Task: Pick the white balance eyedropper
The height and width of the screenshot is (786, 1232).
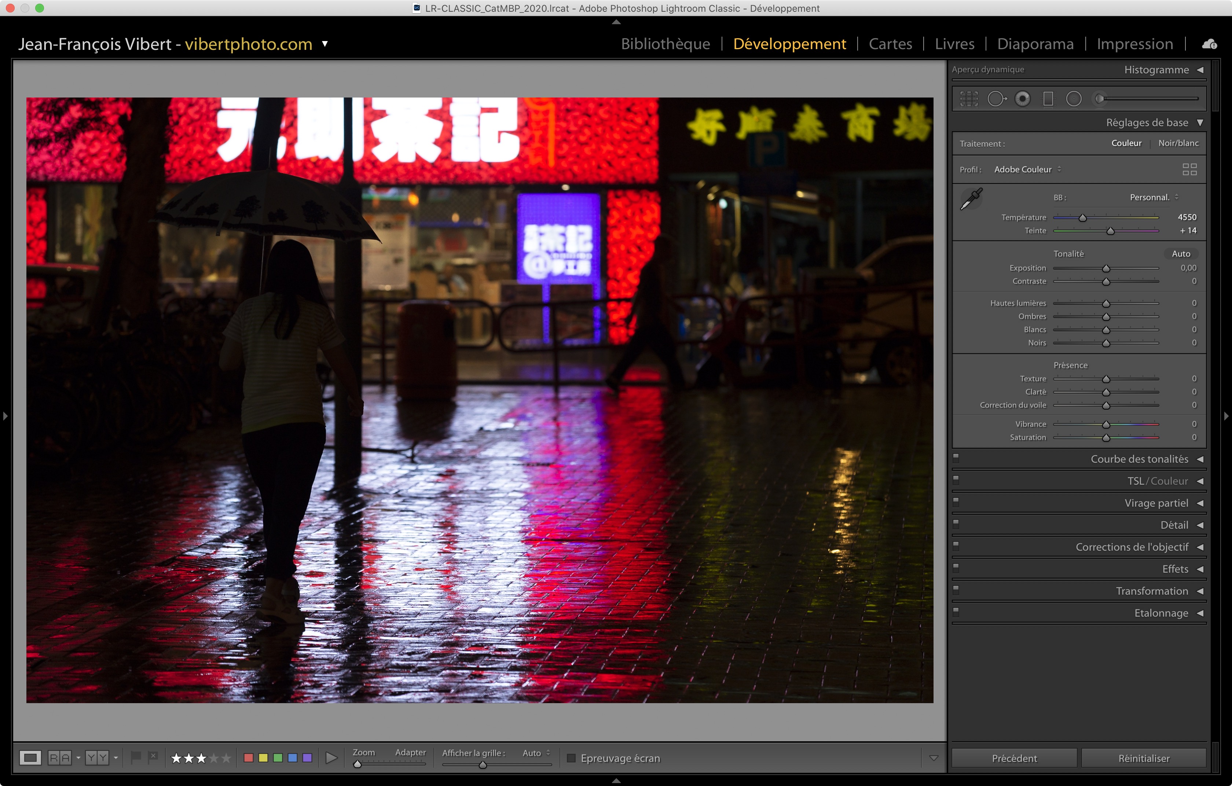Action: 971,198
